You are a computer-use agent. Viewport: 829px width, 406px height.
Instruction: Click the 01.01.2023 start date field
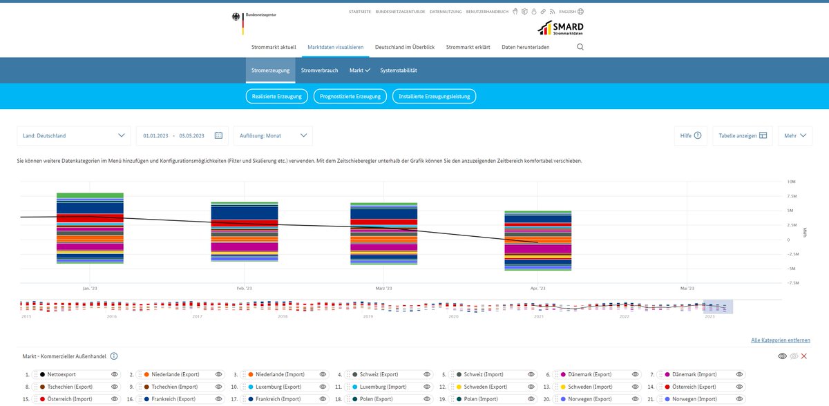(156, 135)
